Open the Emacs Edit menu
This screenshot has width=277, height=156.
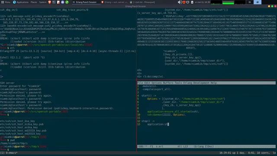(x=147, y=83)
